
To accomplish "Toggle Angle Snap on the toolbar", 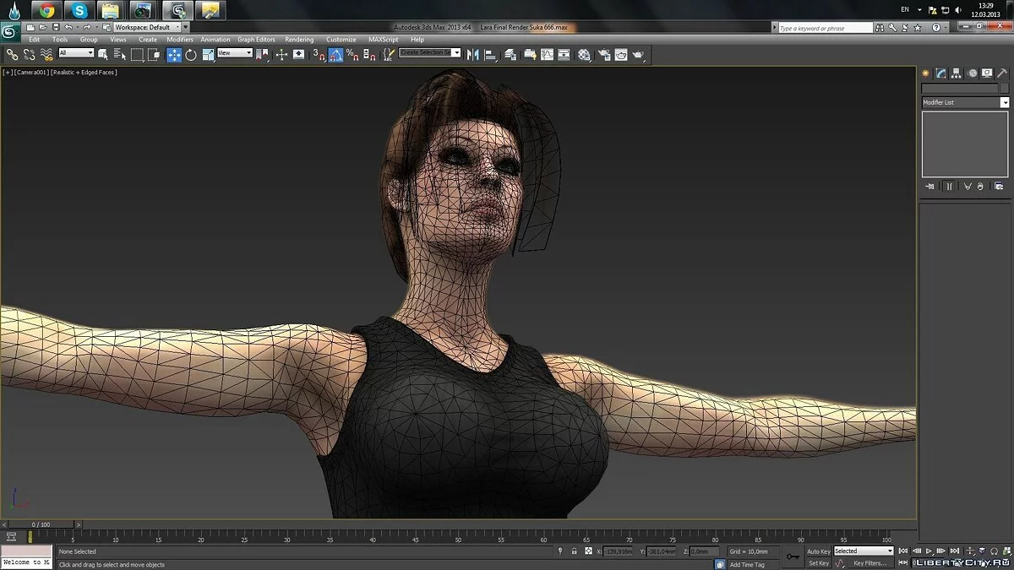I will click(x=335, y=55).
